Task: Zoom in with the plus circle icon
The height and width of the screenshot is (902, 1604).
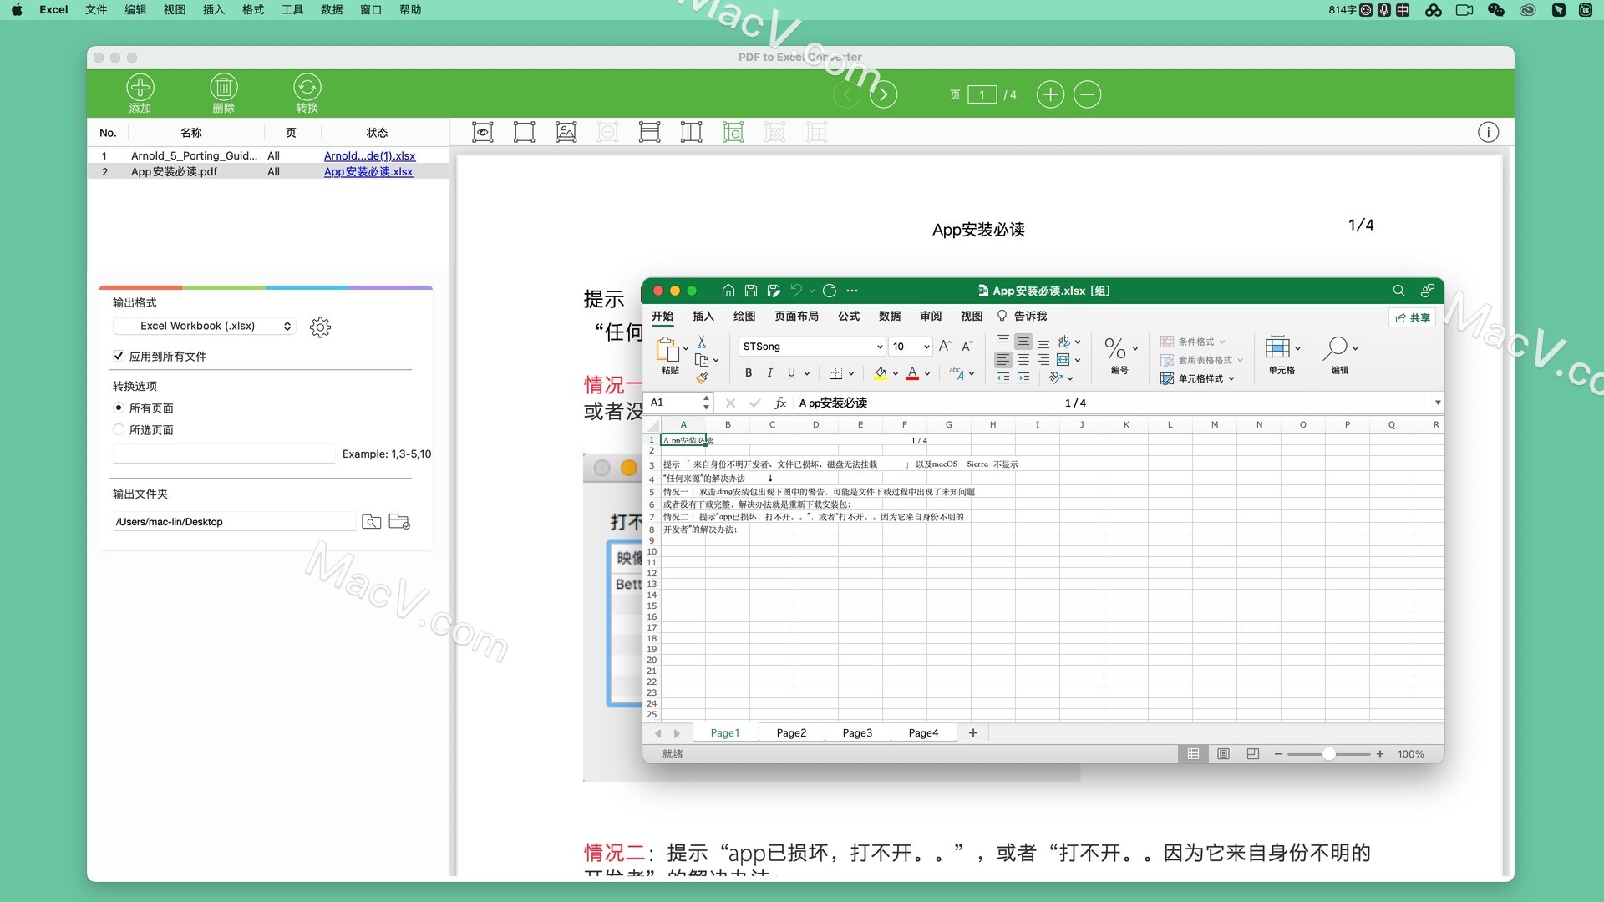Action: 1050,94
